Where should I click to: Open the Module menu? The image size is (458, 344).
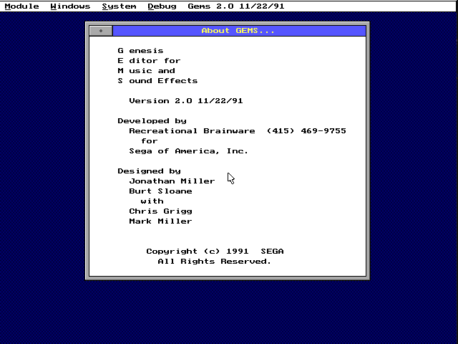22,6
